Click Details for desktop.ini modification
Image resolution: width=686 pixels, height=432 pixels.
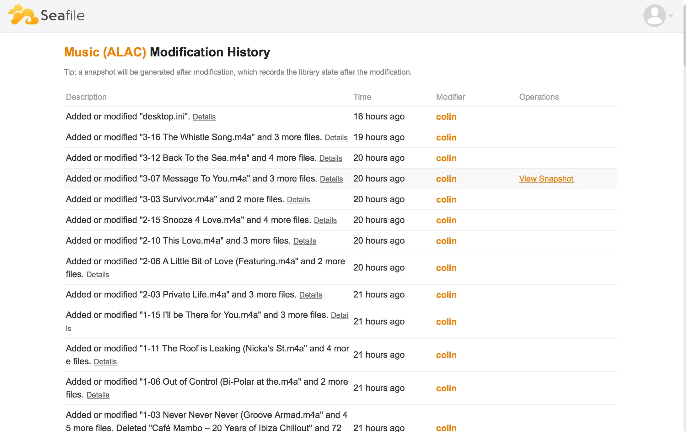pos(204,116)
